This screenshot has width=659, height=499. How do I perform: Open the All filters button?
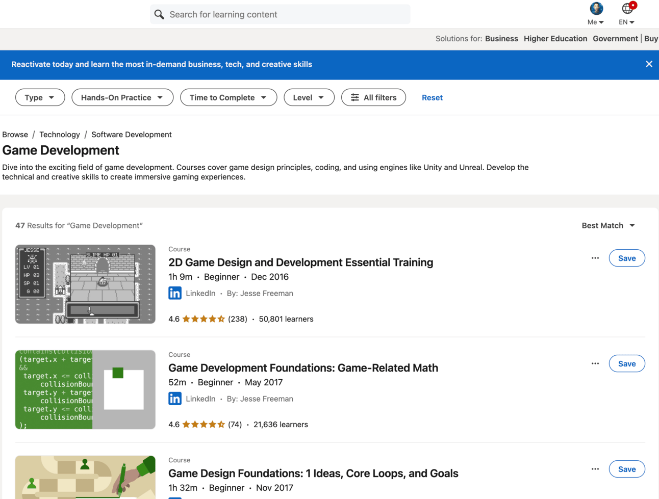[x=373, y=97]
